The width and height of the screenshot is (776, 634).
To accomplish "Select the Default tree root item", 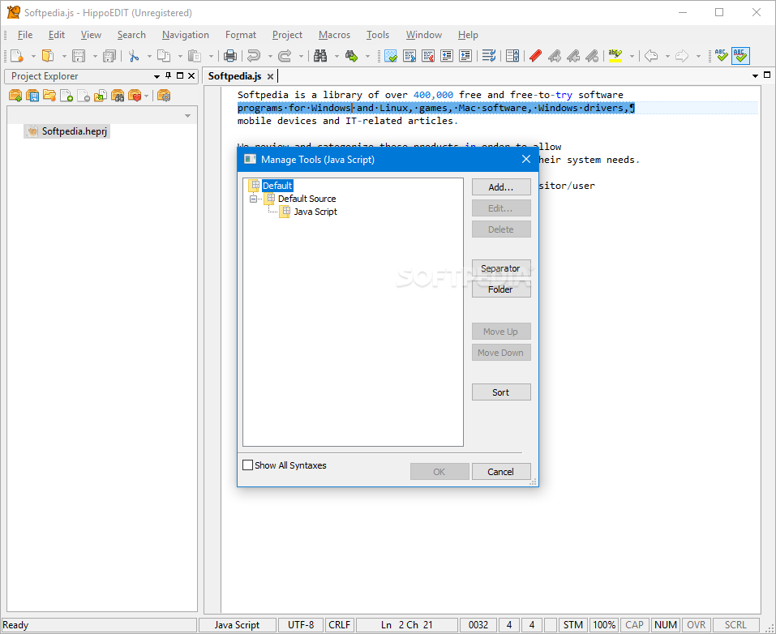I will 277,186.
